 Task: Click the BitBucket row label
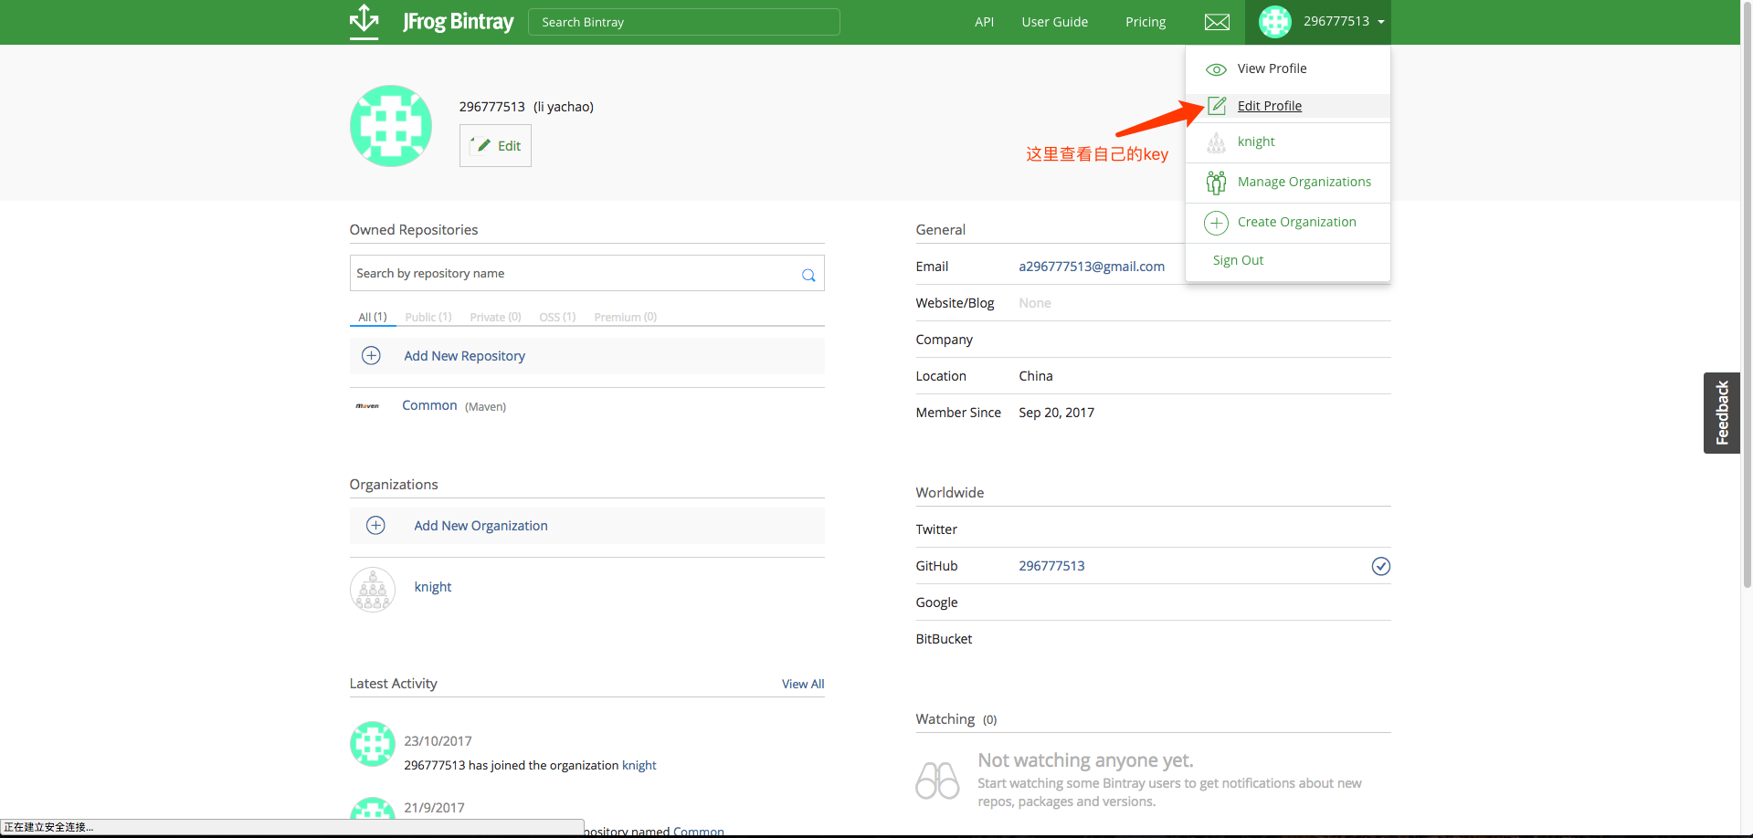[944, 639]
